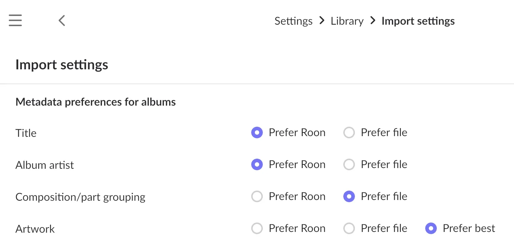Select Prefer file for Artwork
Screen dimensions: 514x249
(x=349, y=229)
